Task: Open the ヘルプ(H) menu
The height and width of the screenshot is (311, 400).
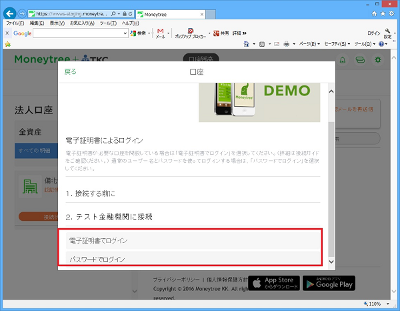Action: click(x=131, y=23)
